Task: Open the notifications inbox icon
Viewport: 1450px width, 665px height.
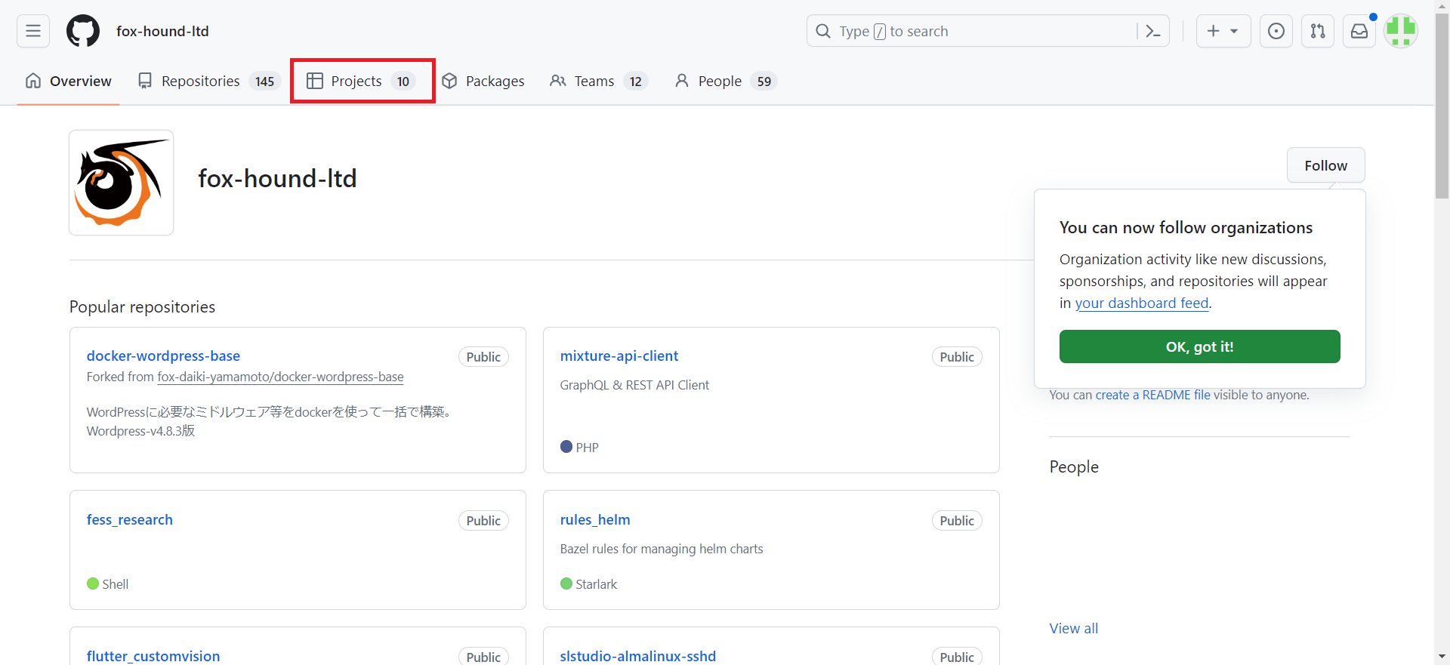Action: (x=1359, y=31)
